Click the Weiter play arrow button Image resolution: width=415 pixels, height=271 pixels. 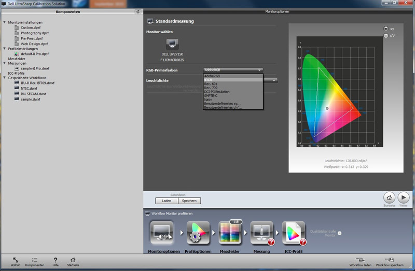click(x=404, y=197)
